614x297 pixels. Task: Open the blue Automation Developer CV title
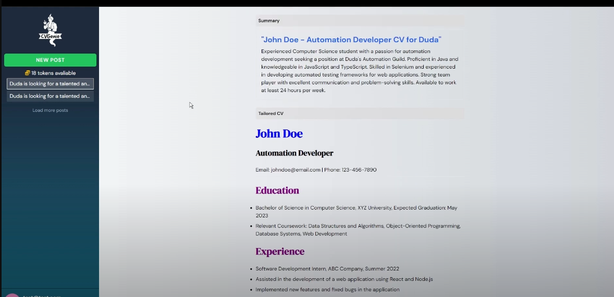pyautogui.click(x=351, y=40)
